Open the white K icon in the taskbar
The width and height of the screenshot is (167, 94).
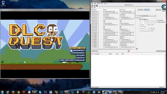click(99, 92)
